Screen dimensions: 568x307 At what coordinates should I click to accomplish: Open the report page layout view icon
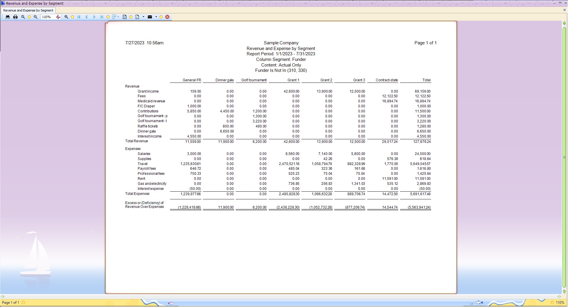point(125,17)
